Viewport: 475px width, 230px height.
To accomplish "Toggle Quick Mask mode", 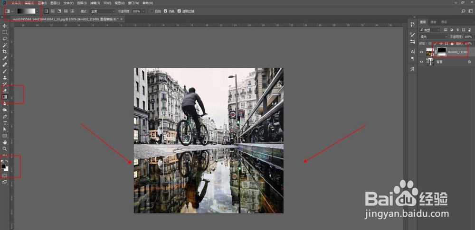I will [5, 175].
